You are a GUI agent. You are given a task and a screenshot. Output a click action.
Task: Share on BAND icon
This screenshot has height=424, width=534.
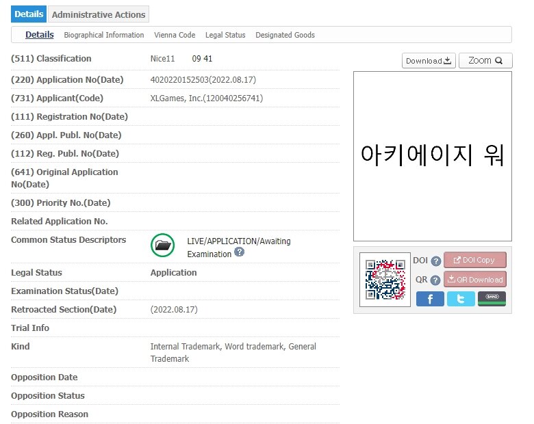click(492, 299)
